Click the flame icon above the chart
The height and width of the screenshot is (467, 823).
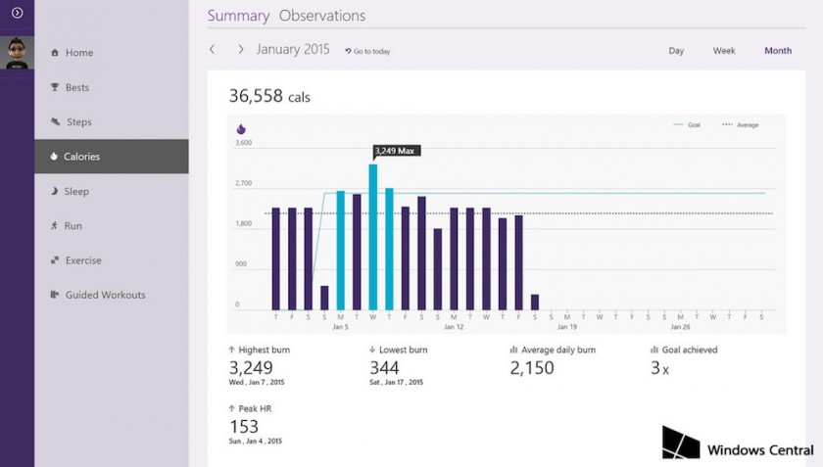pyautogui.click(x=241, y=128)
